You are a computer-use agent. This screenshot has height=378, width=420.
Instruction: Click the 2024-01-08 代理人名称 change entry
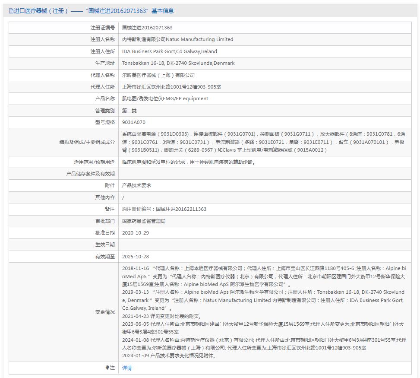pos(264,344)
